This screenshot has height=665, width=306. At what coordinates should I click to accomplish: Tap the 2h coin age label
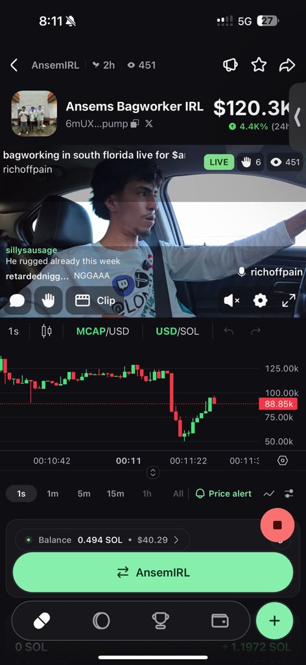(104, 66)
